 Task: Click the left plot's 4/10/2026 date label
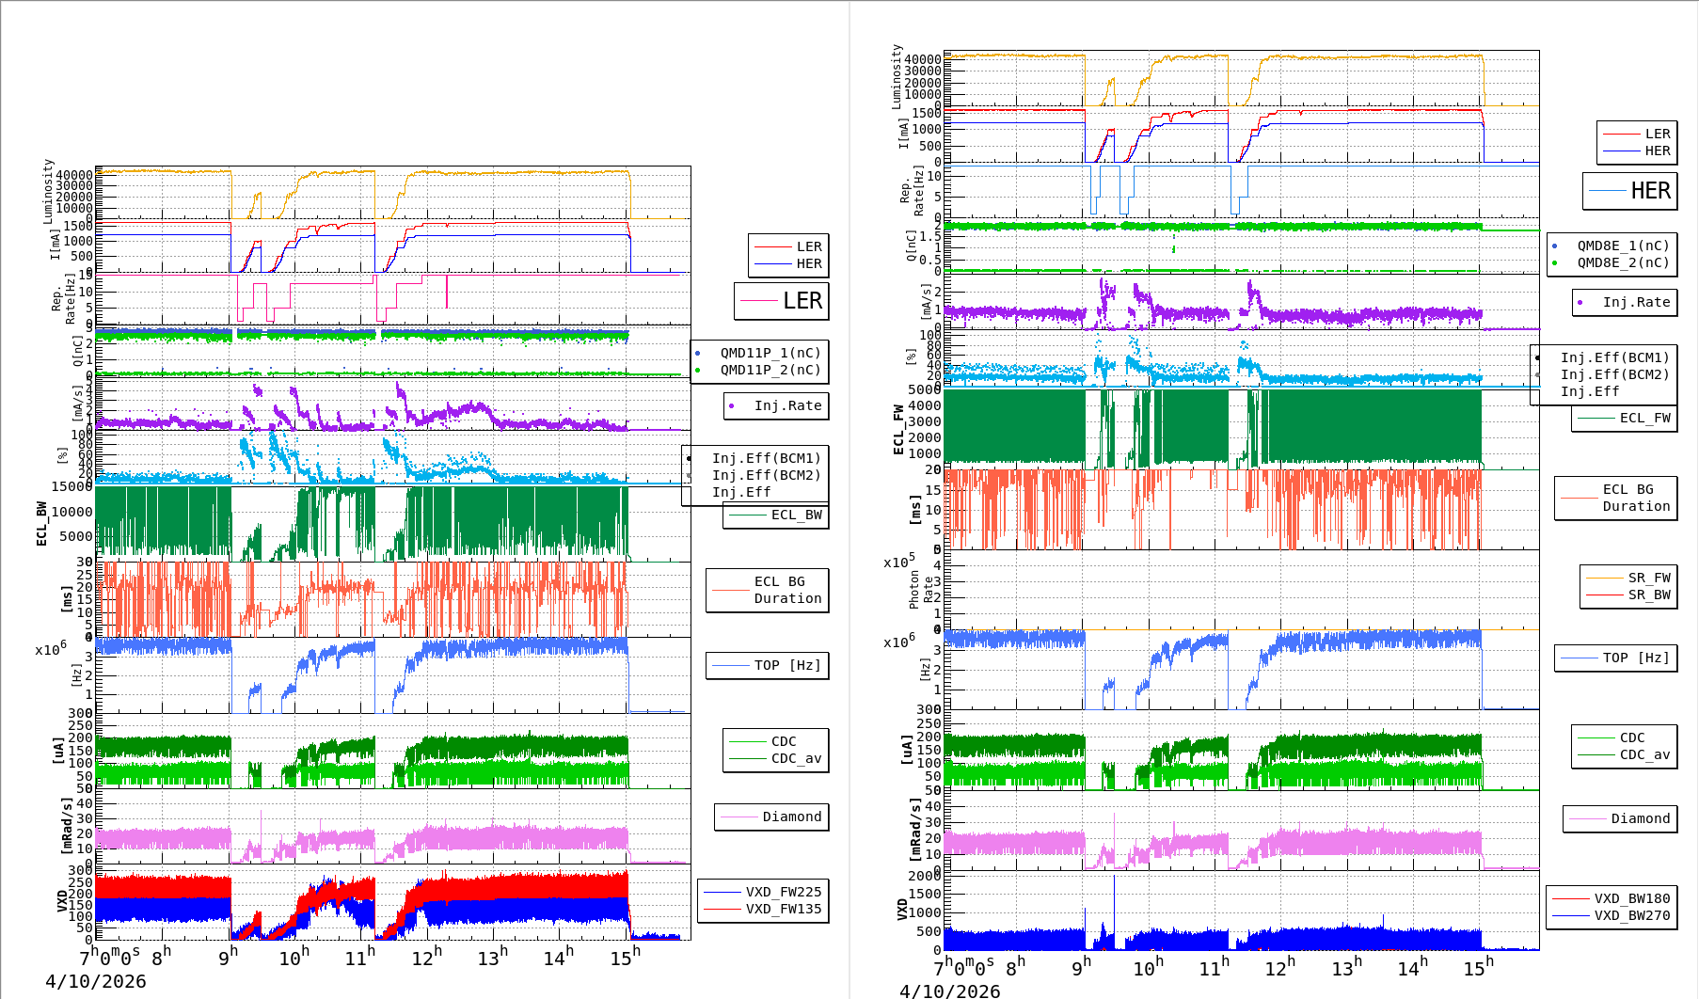[96, 981]
